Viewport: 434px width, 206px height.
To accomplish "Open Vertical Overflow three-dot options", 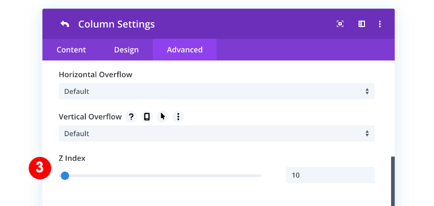I will pos(178,117).
